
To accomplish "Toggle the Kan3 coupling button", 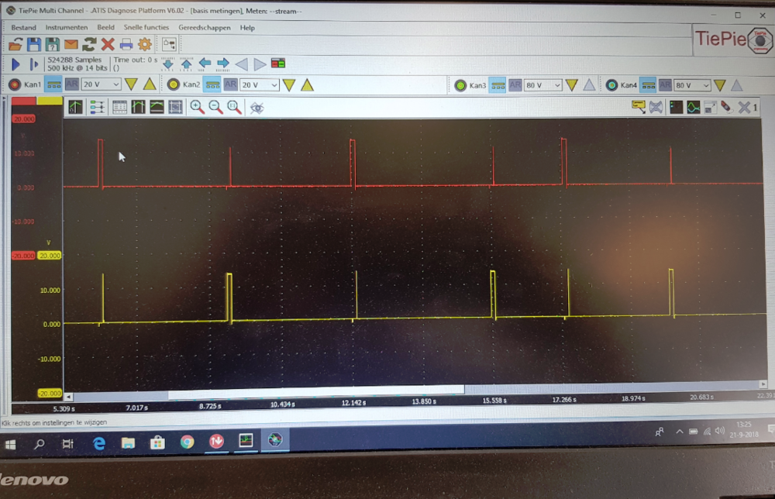I will [x=498, y=85].
